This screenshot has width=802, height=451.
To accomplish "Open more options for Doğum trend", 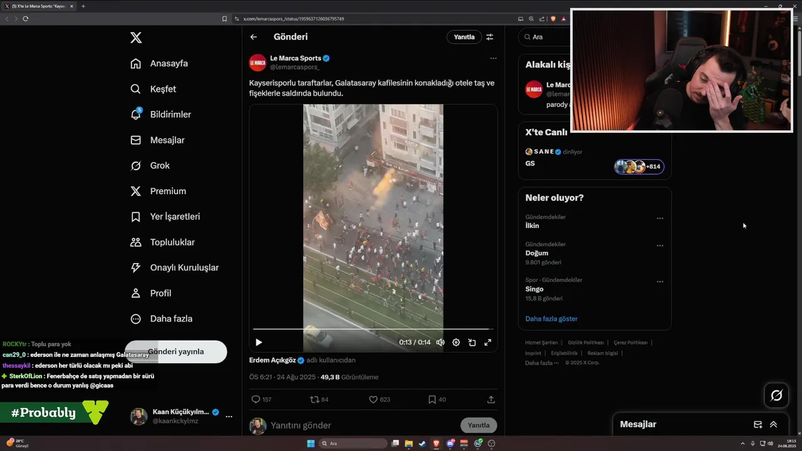I will coord(660,246).
